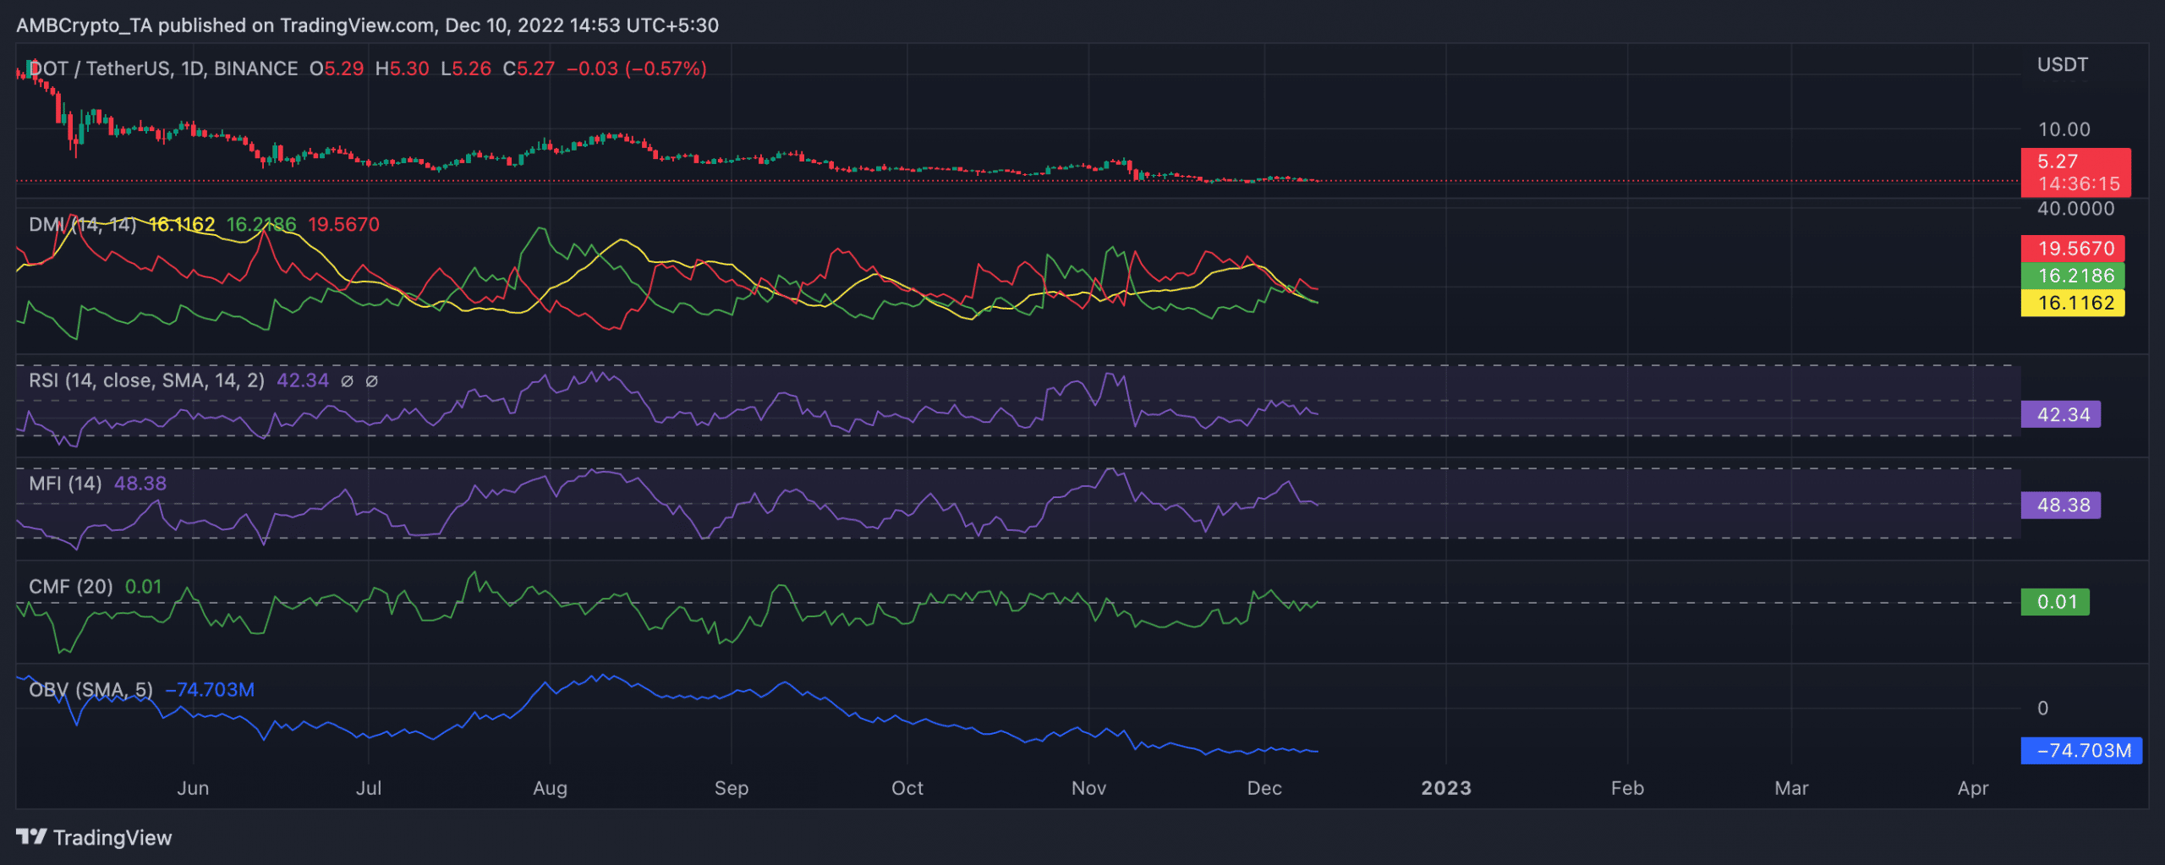Click the TradingView logo icon at bottom left
This screenshot has height=865, width=2165.
click(x=31, y=837)
